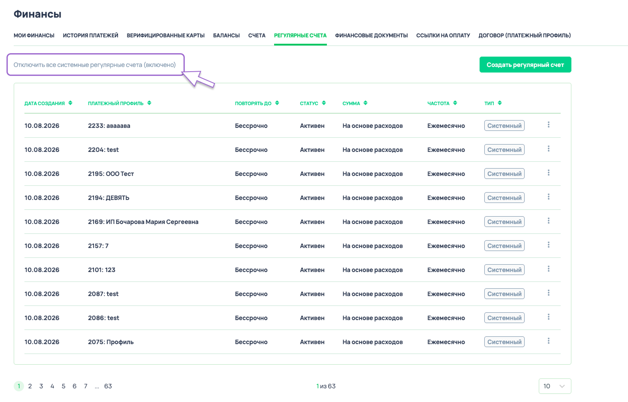Click the Финансы page heading

pyautogui.click(x=37, y=14)
